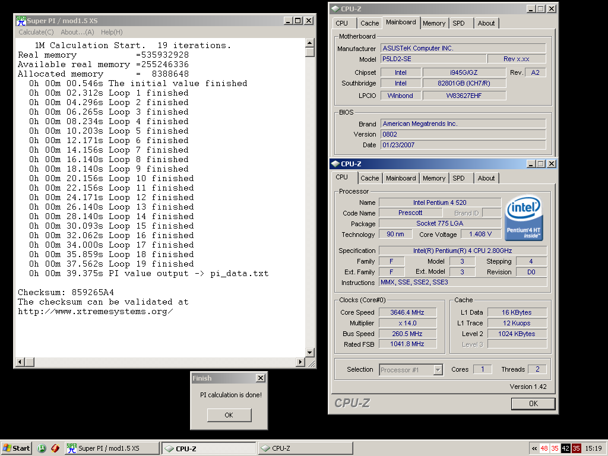Click the W83627EHF LPCIO field
The image size is (608, 456).
[464, 96]
